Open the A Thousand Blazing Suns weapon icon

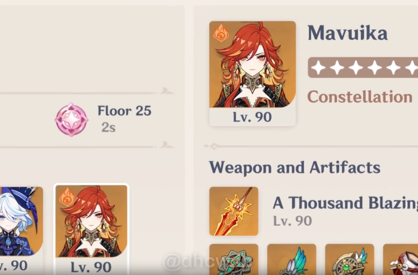coord(234,211)
